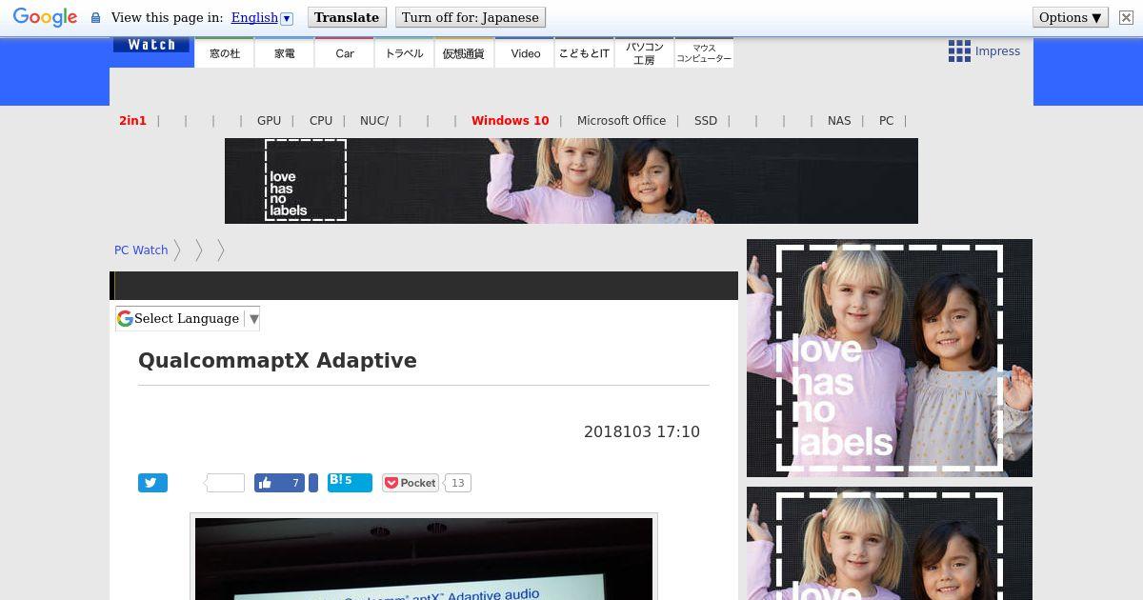Image resolution: width=1143 pixels, height=600 pixels.
Task: Close the Google Translate bar
Action: coord(1126,17)
